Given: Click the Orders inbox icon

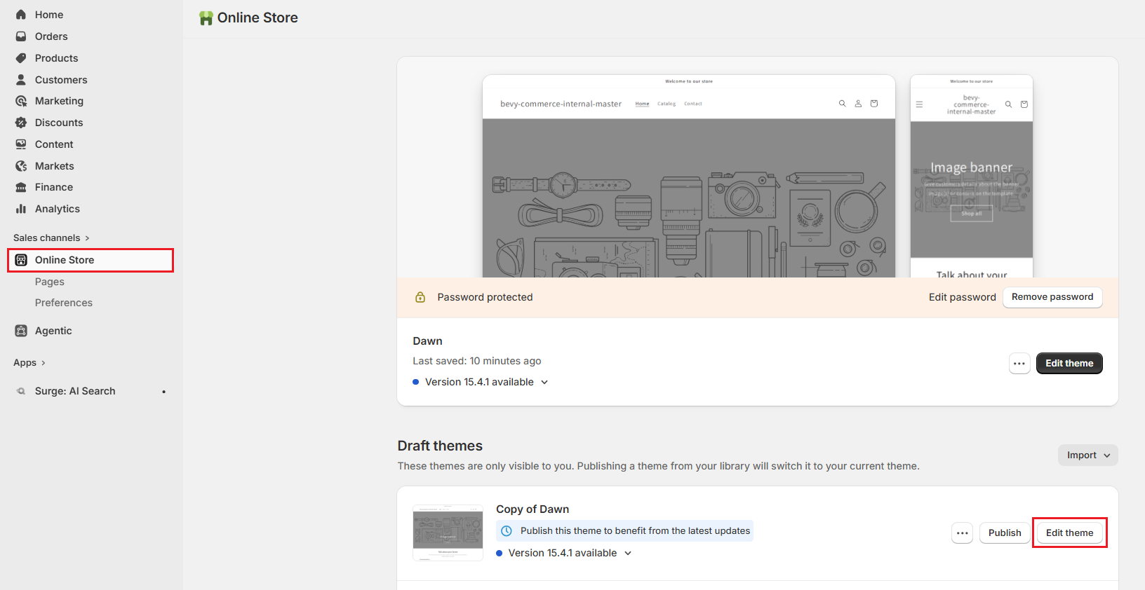Looking at the screenshot, I should [21, 36].
